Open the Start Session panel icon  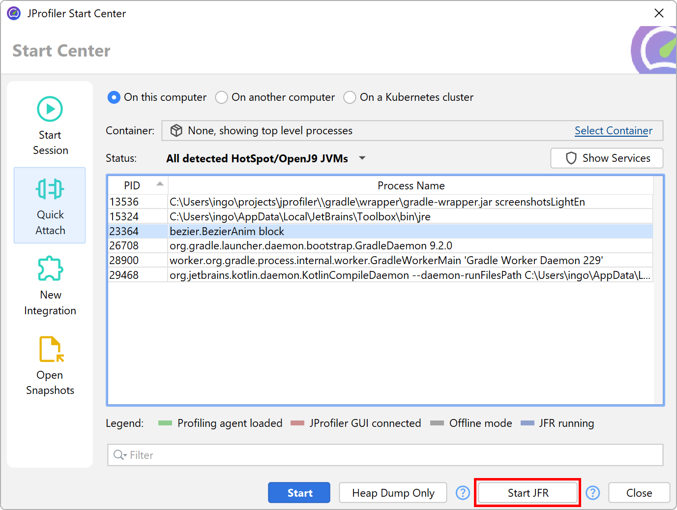[x=50, y=109]
